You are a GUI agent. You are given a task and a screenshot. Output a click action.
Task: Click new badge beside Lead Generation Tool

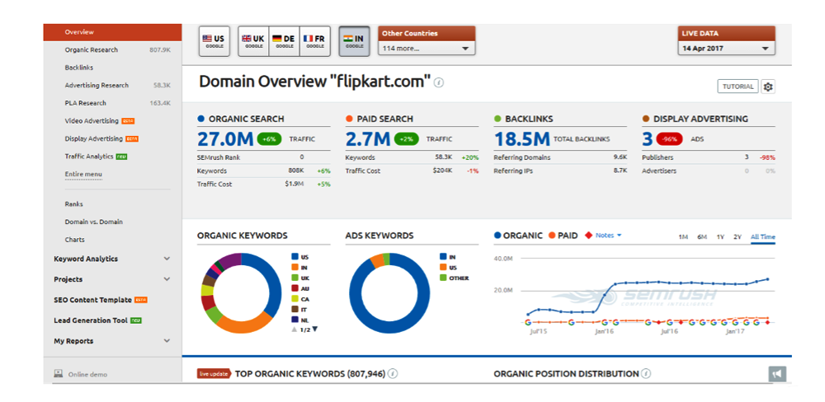pyautogui.click(x=136, y=320)
